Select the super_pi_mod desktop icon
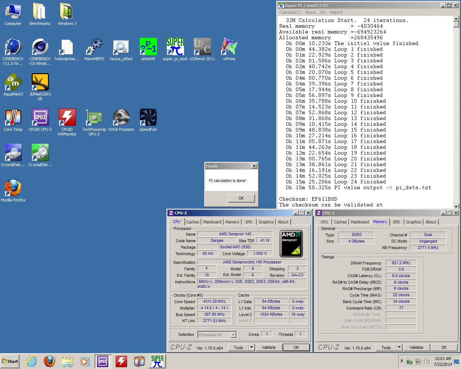The height and width of the screenshot is (369, 461). click(175, 50)
